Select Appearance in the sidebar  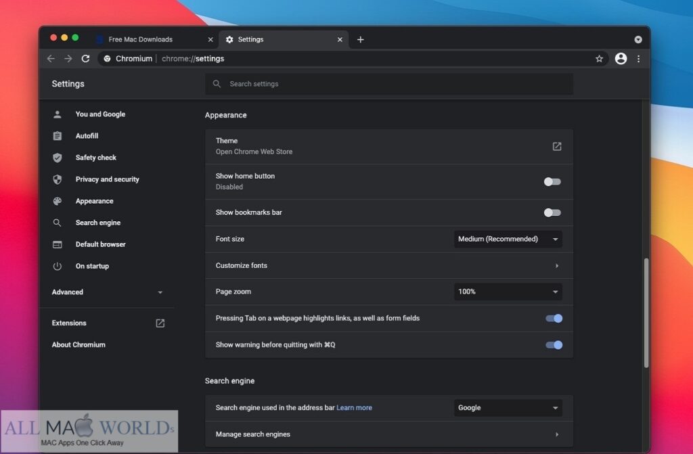click(x=94, y=201)
